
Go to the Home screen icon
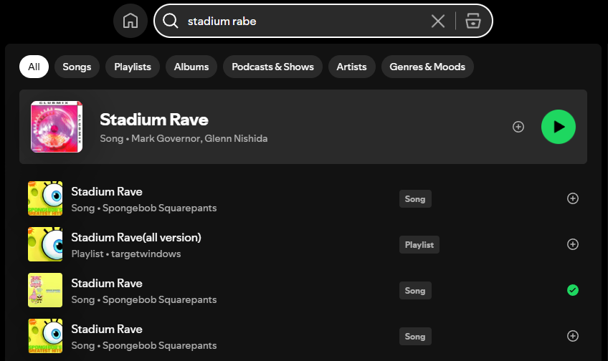130,21
